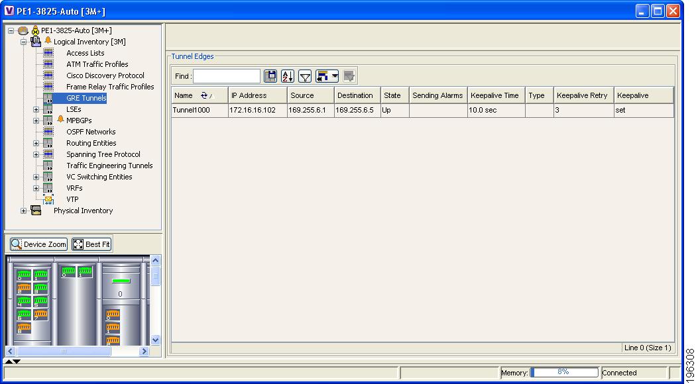Expand the Physical Inventory branch
Image resolution: width=698 pixels, height=384 pixels.
coord(24,211)
